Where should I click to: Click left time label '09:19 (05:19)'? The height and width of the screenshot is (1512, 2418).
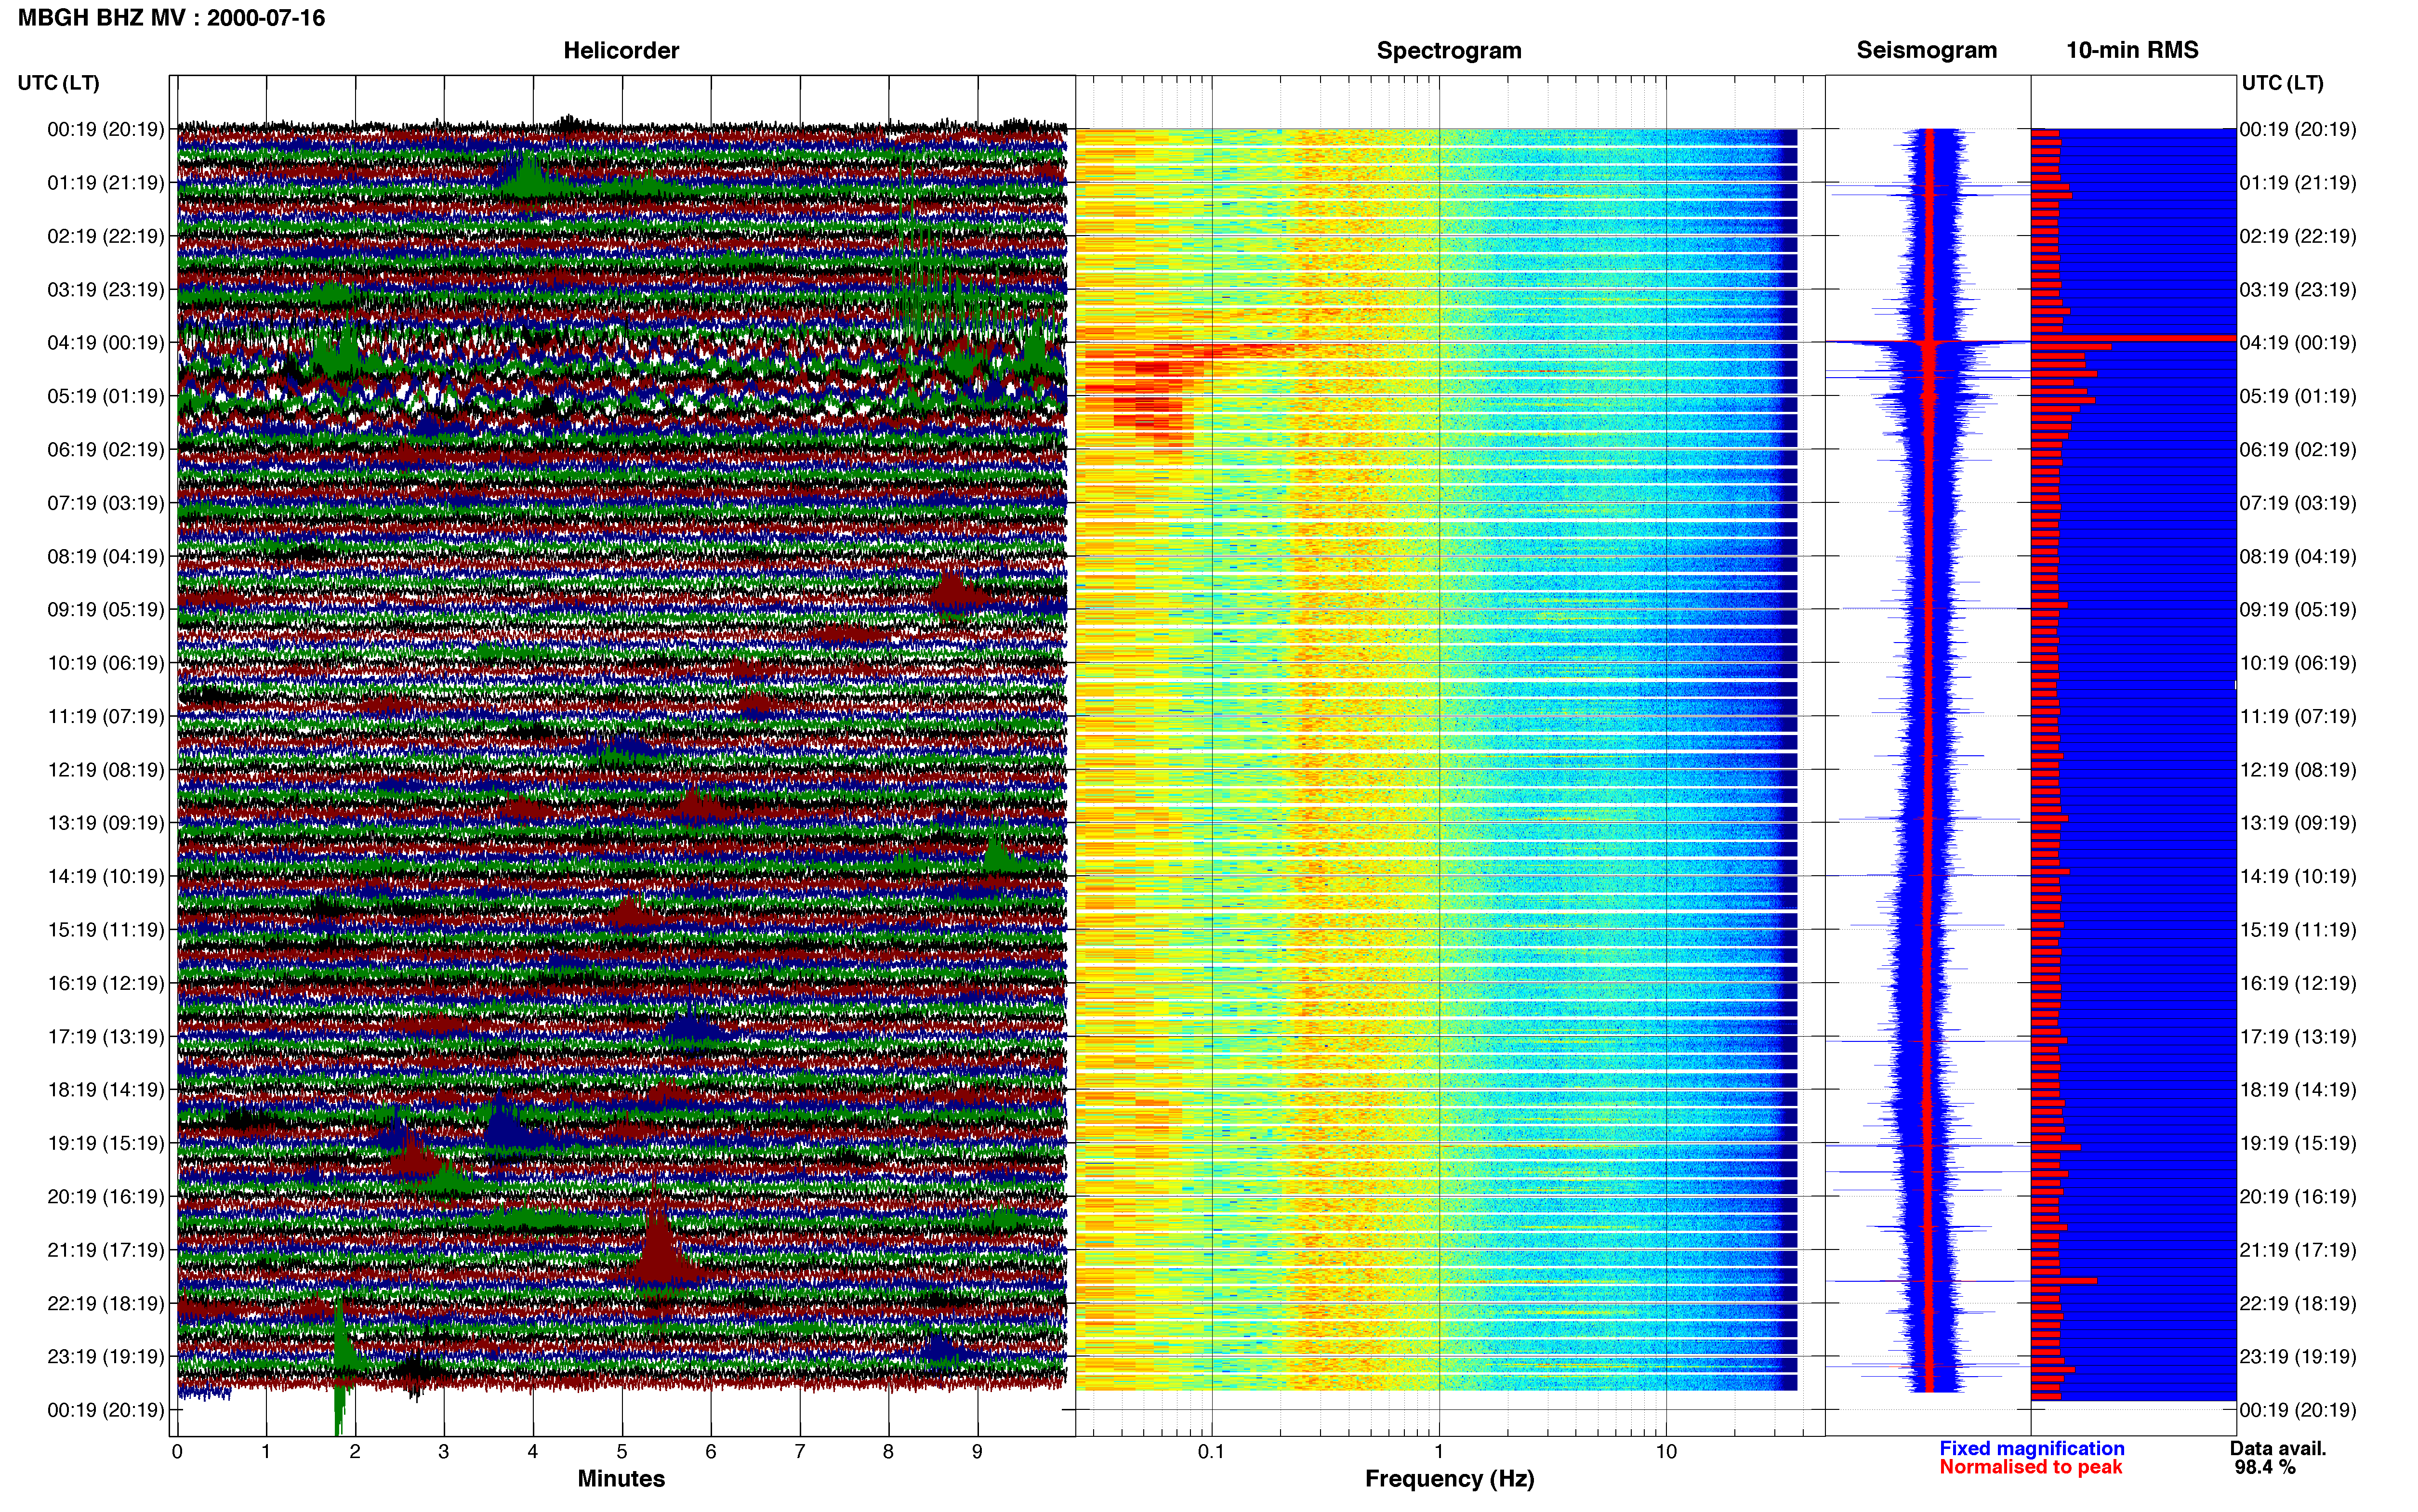coord(106,610)
